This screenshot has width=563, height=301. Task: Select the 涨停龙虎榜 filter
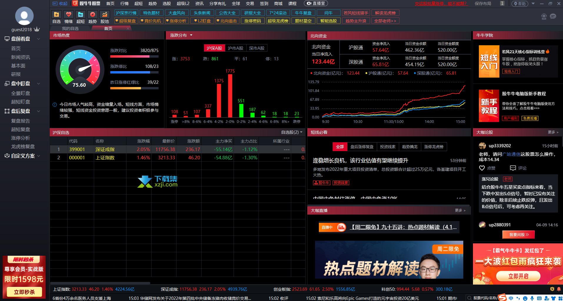434,147
